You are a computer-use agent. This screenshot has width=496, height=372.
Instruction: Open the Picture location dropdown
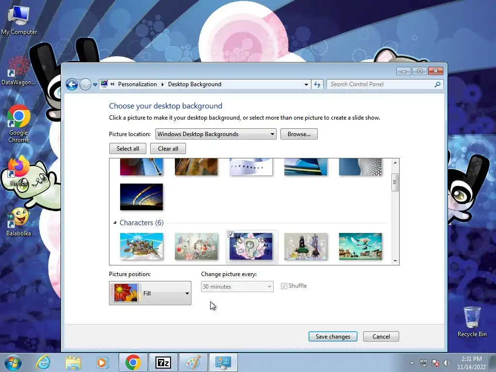[x=216, y=134]
